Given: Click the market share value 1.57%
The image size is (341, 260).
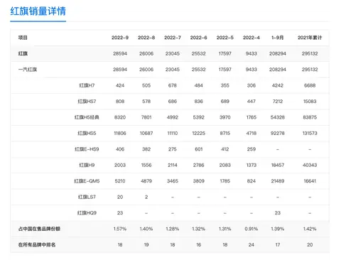Looking at the screenshot, I should point(120,229).
